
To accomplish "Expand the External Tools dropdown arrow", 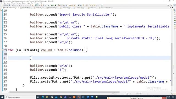I will tap(61, 5).
